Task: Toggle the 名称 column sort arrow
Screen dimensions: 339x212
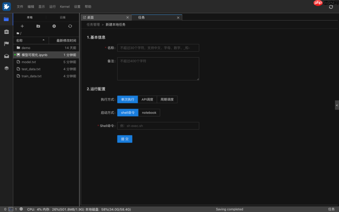Action: 44,41
